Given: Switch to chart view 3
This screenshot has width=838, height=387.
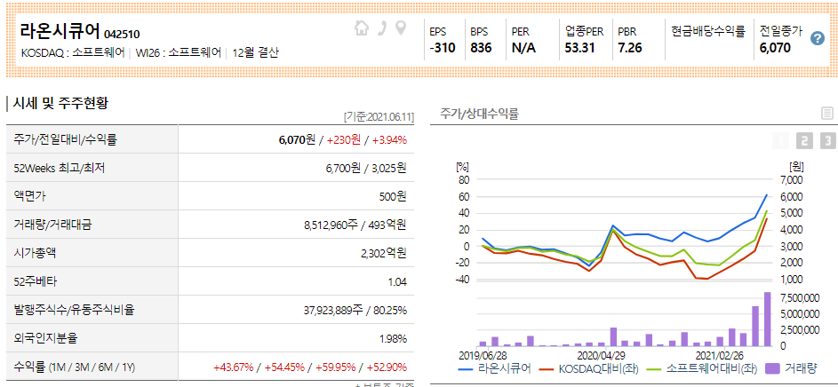Looking at the screenshot, I should 828,141.
